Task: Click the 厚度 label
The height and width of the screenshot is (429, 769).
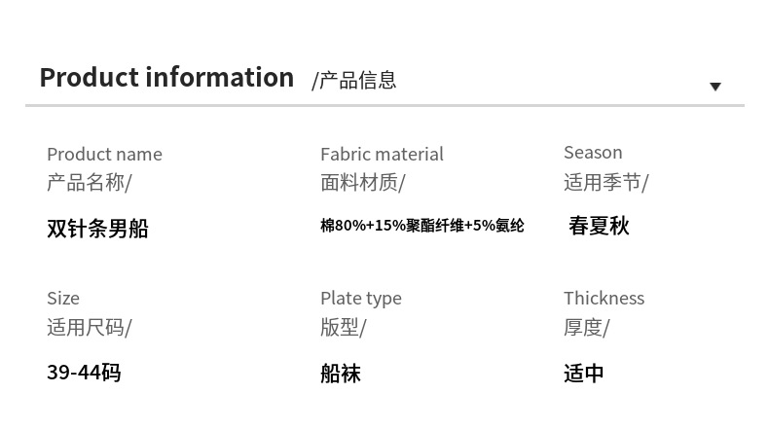Action: pos(586,327)
